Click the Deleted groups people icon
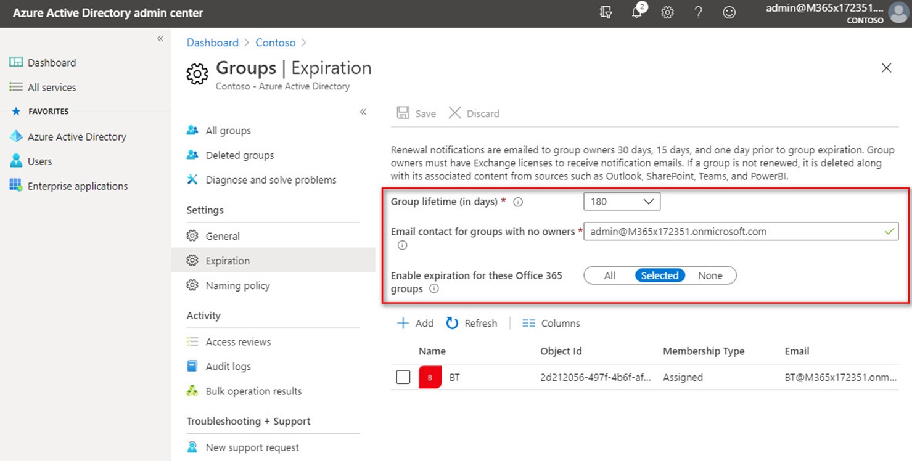The height and width of the screenshot is (461, 912). [192, 155]
